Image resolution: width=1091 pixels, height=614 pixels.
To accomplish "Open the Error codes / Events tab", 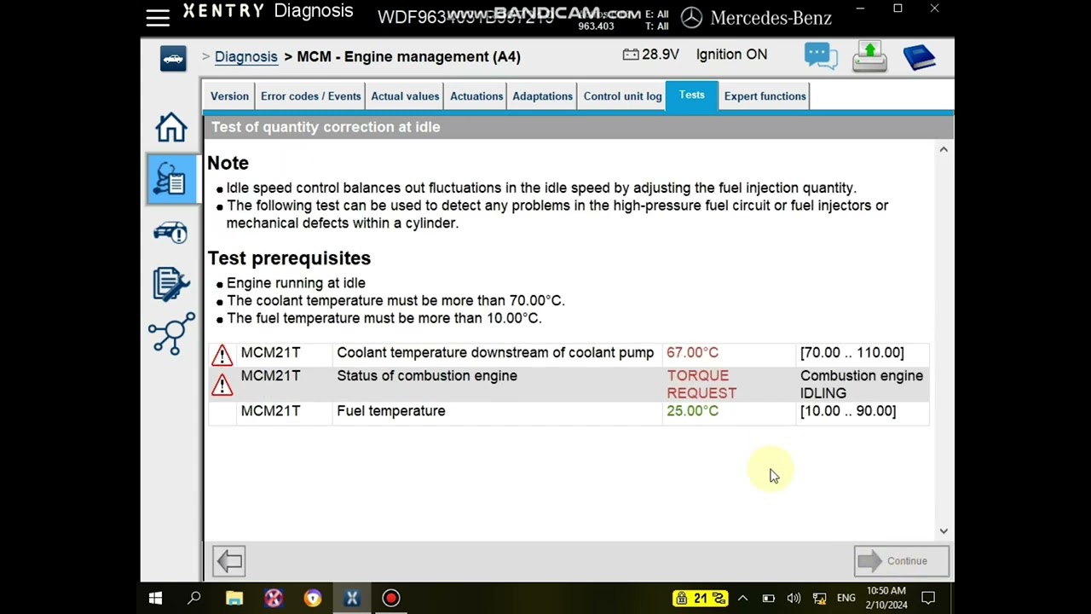I will point(311,96).
